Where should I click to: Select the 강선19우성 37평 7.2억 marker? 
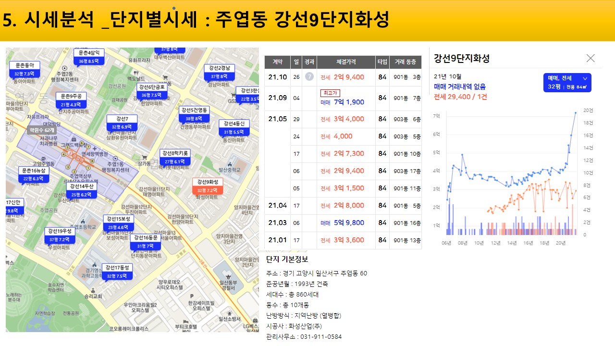pos(60,235)
